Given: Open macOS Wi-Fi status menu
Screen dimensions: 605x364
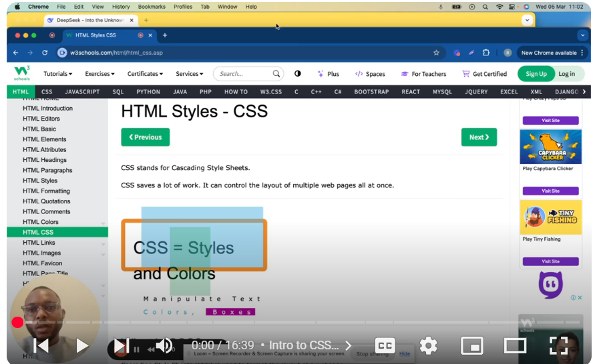Looking at the screenshot, I should click(499, 7).
